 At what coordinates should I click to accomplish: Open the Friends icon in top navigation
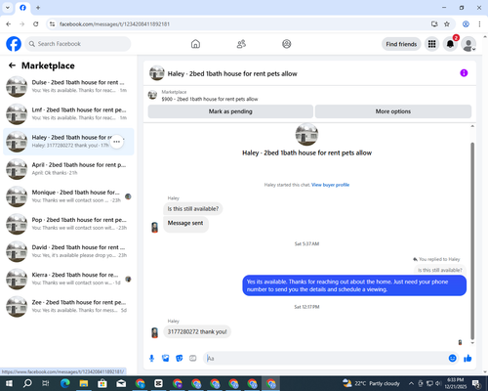[241, 44]
